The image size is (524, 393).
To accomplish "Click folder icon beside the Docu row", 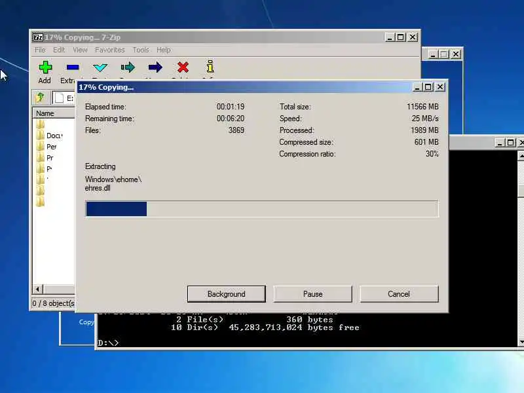I will (40, 135).
